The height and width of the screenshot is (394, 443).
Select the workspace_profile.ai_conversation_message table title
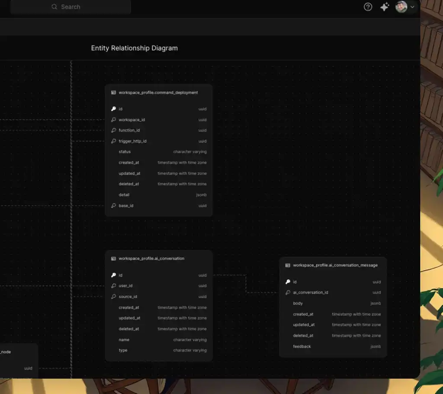coord(335,265)
